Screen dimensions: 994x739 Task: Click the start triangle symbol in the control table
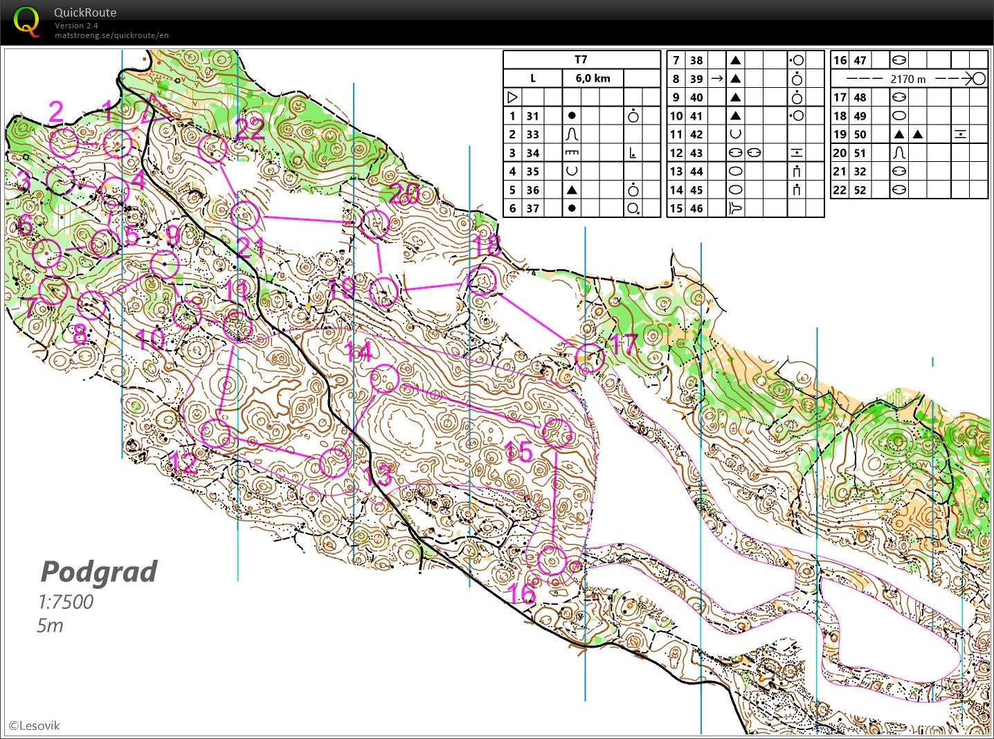(513, 98)
